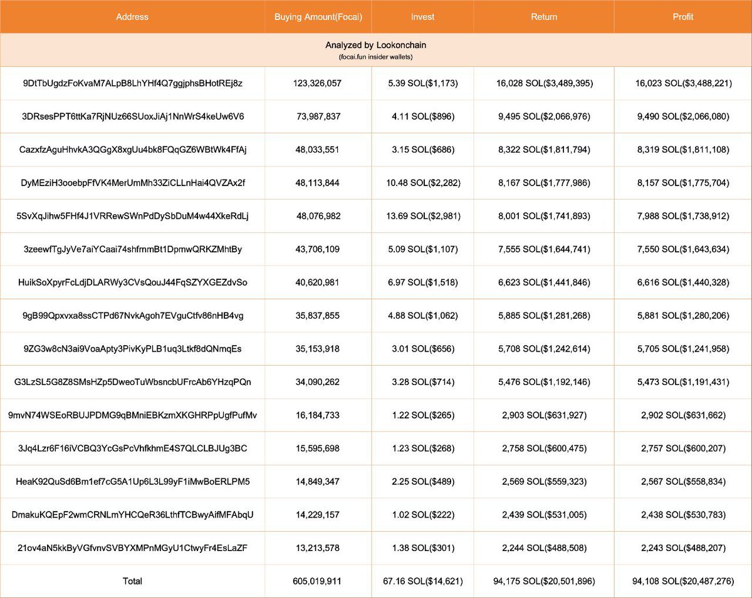Click the Address column header

(132, 17)
